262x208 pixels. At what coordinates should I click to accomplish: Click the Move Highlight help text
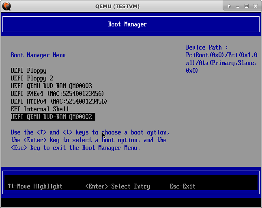[x=35, y=186]
